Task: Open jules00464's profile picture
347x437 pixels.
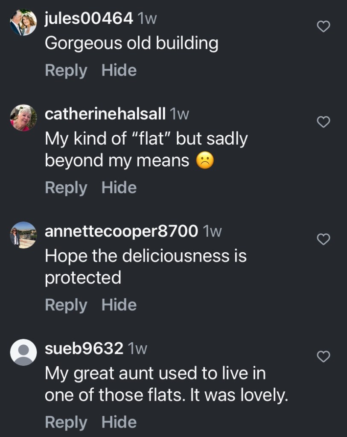Action: pyautogui.click(x=23, y=22)
